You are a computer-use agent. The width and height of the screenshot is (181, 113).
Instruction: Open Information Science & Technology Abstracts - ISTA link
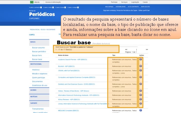coord(79,95)
